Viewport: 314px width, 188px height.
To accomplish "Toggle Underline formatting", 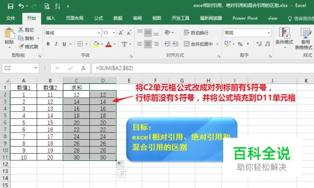I will coord(64,44).
